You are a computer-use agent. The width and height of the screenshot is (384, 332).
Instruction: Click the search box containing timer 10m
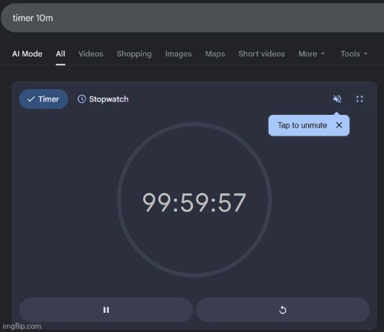[x=192, y=18]
